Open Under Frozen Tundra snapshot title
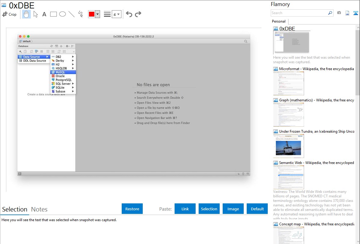 317,131
